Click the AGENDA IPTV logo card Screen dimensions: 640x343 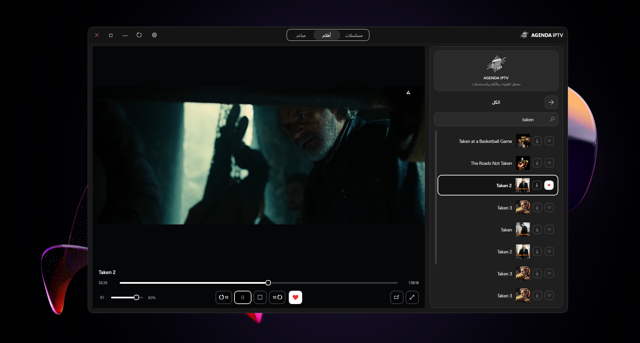coord(496,71)
